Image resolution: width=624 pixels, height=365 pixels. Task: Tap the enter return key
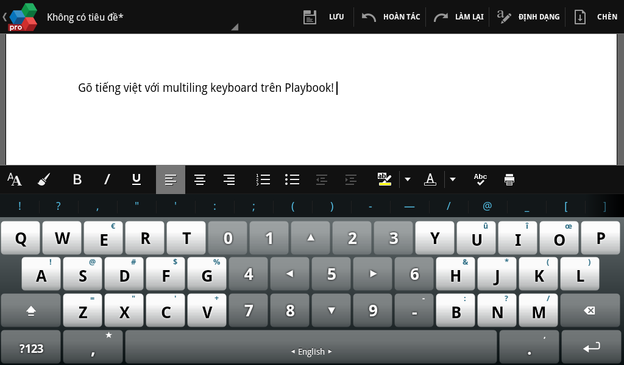[x=591, y=347]
